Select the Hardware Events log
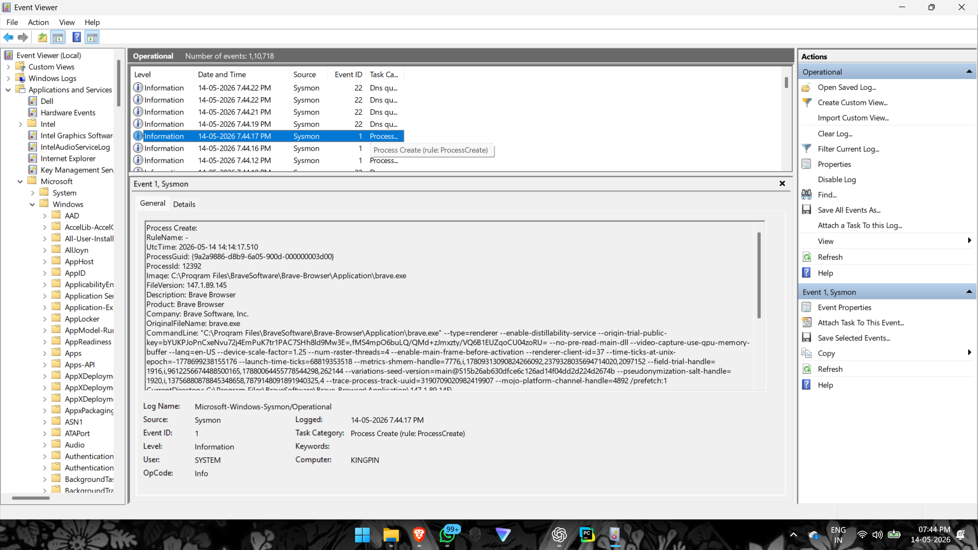This screenshot has width=978, height=550. [68, 113]
